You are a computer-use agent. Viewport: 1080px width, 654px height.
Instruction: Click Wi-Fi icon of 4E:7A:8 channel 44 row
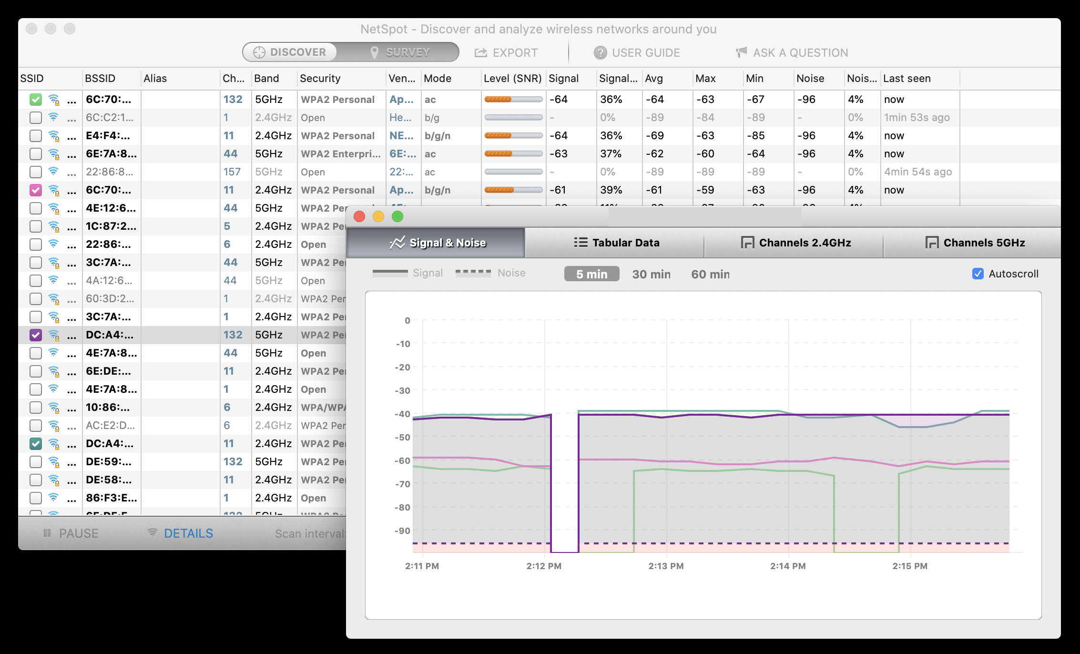point(53,352)
